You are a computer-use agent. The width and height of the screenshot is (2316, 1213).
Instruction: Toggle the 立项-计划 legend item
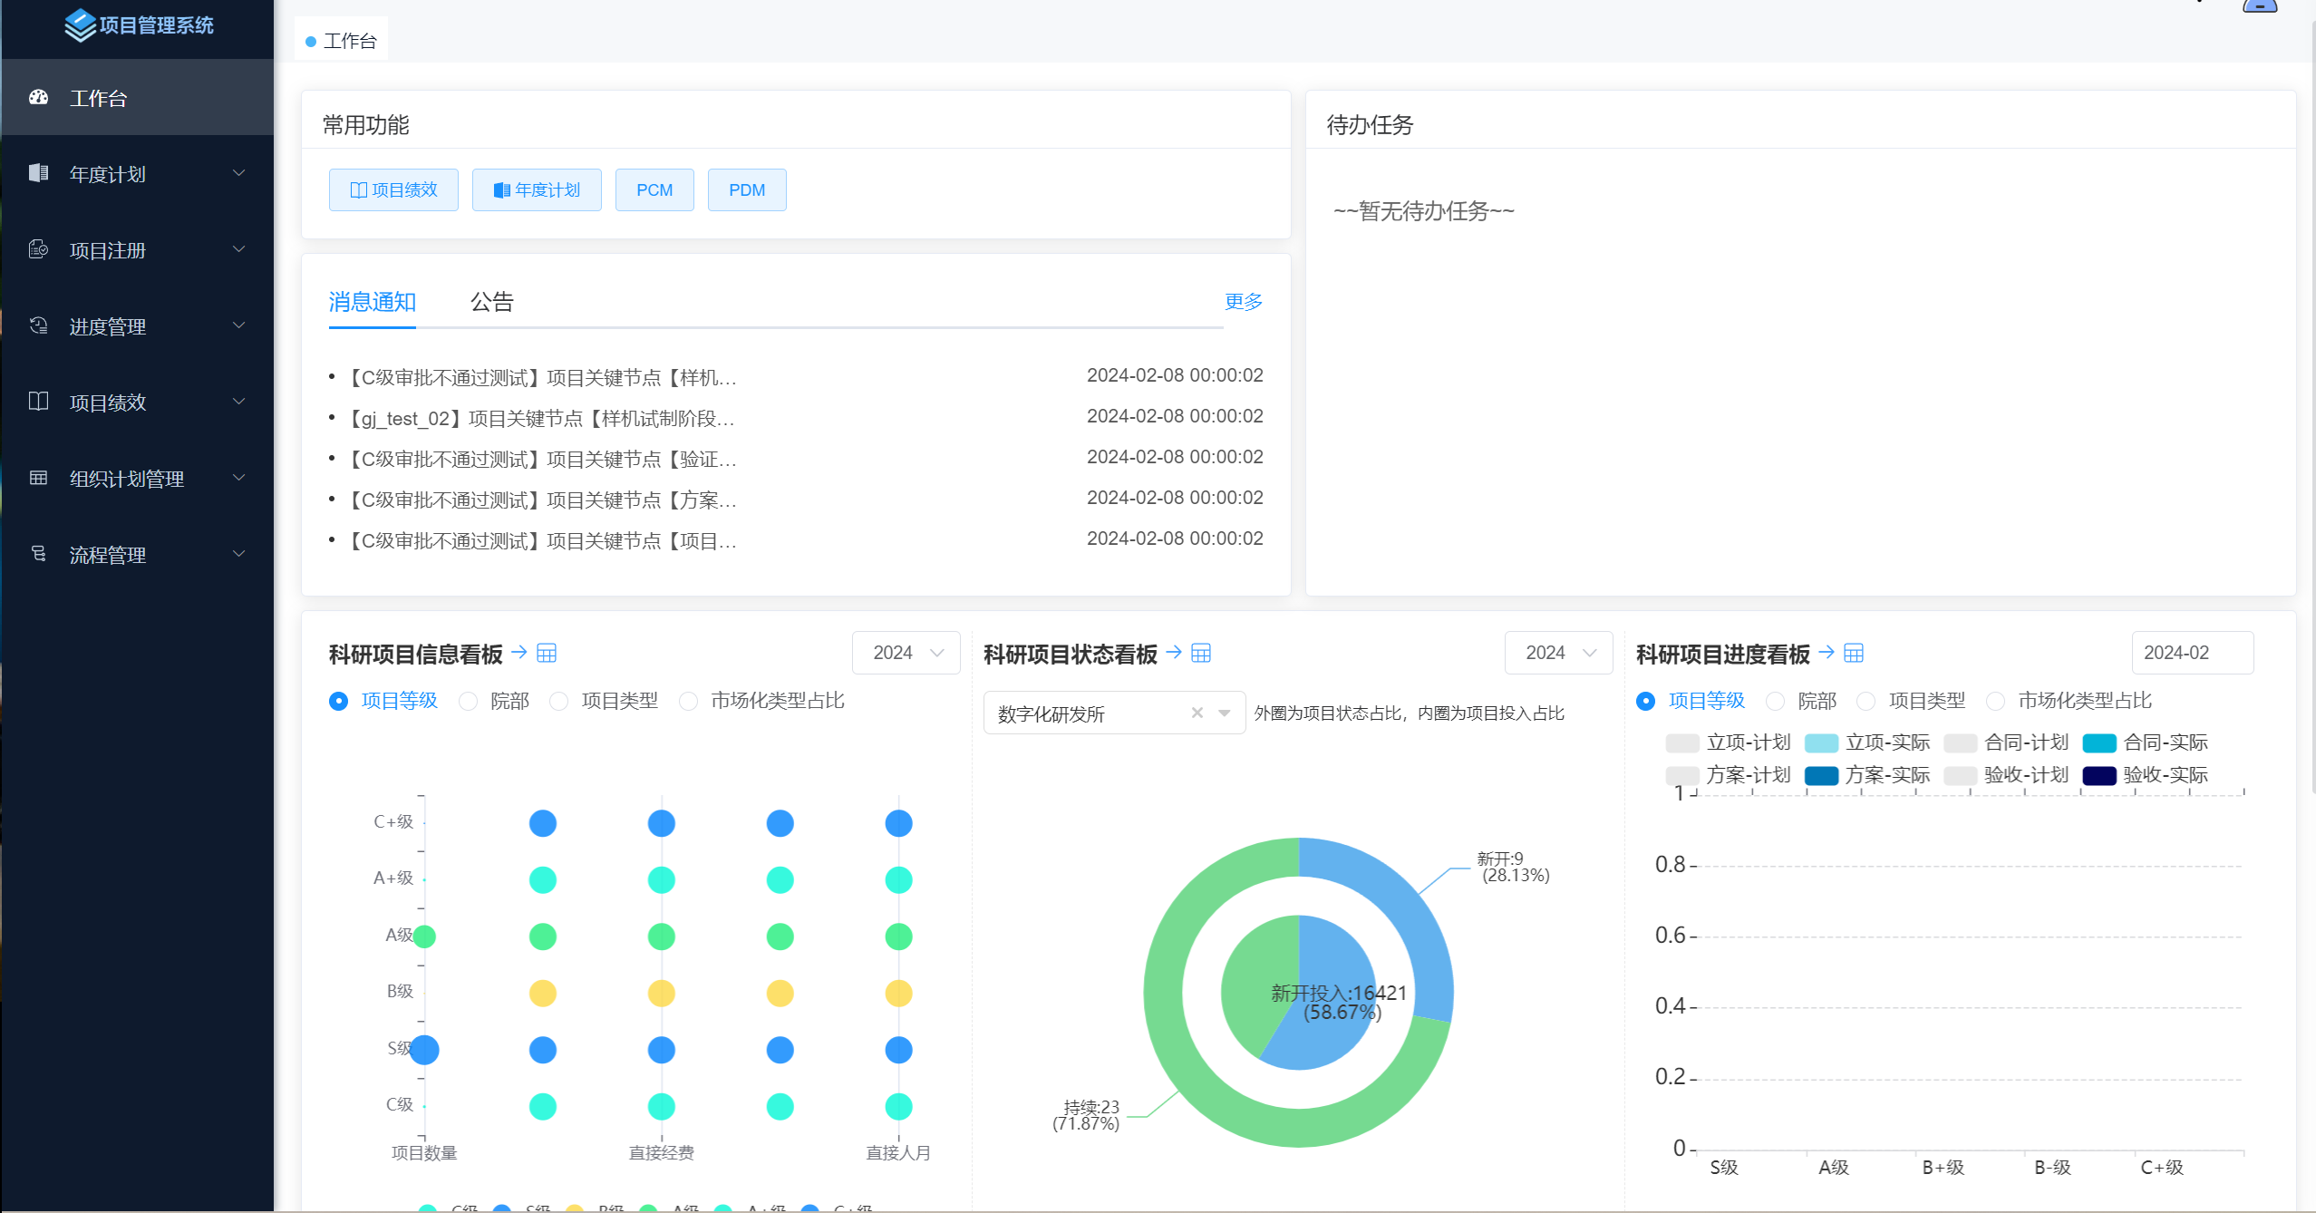click(x=1729, y=742)
